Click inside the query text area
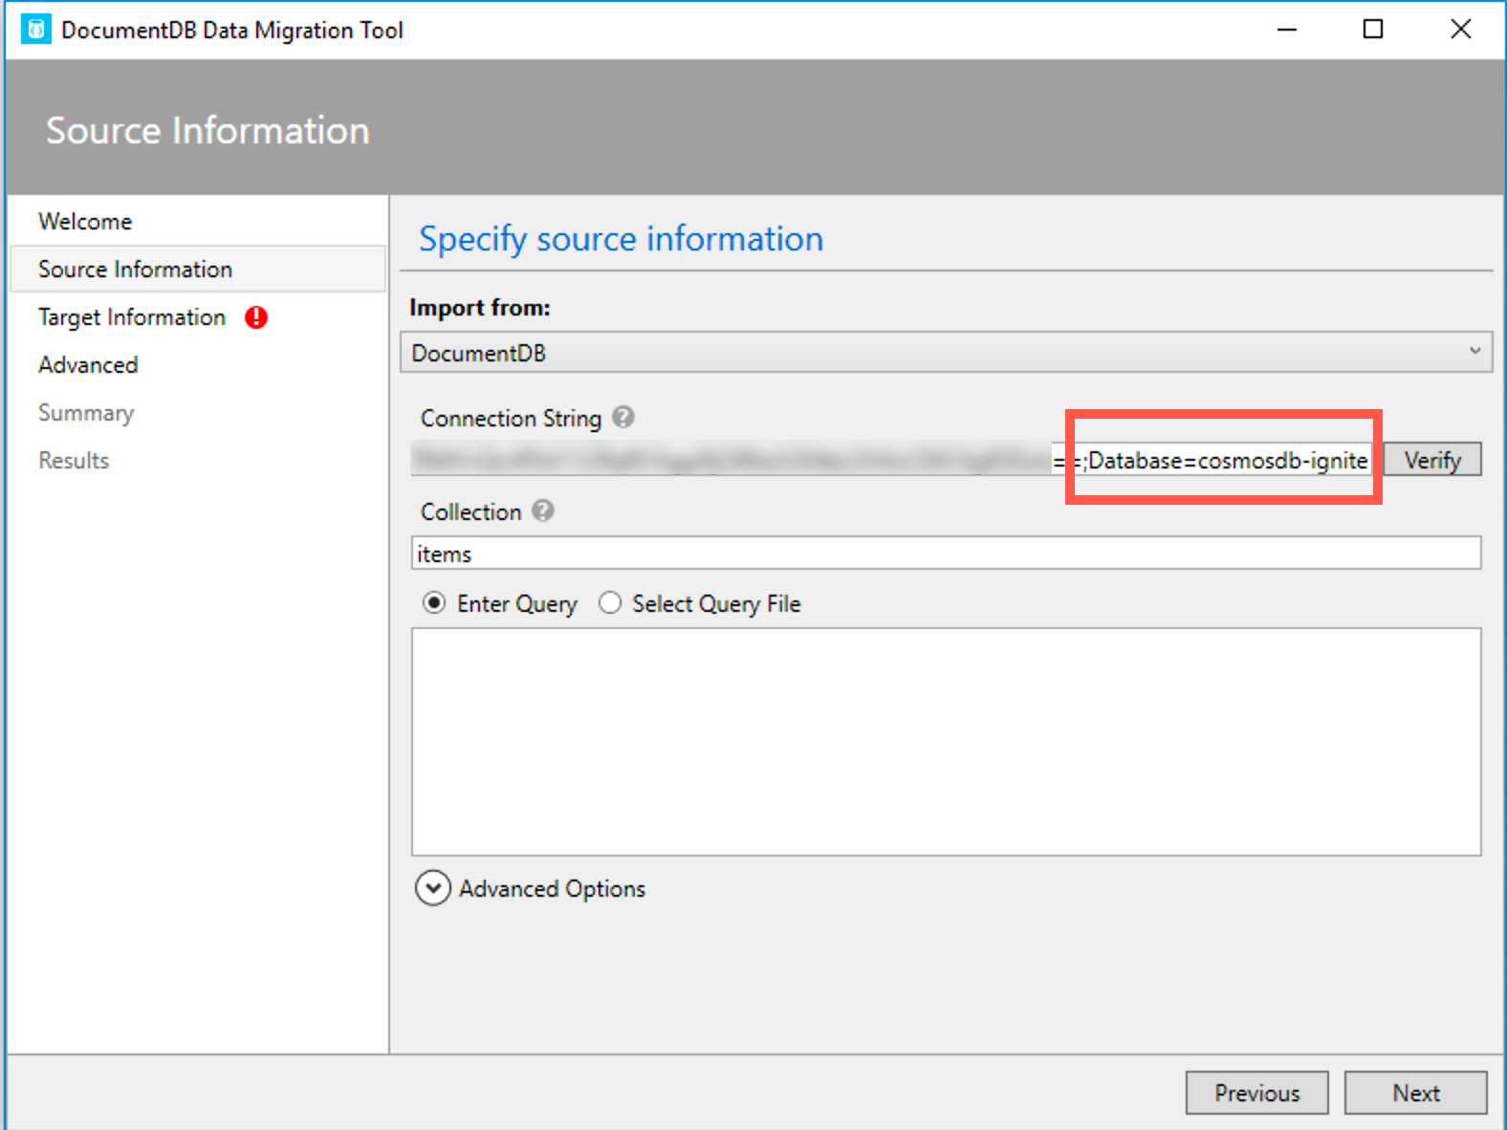The width and height of the screenshot is (1507, 1130). (946, 742)
